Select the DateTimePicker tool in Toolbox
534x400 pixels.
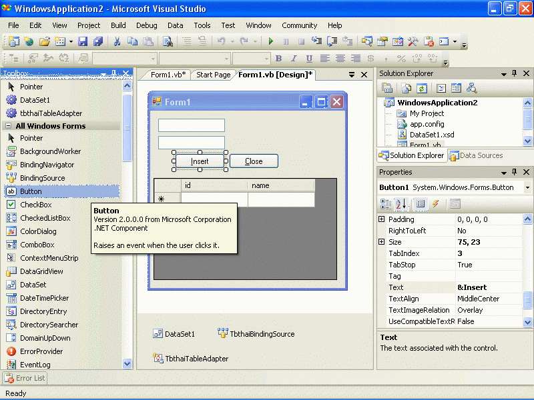tap(44, 298)
